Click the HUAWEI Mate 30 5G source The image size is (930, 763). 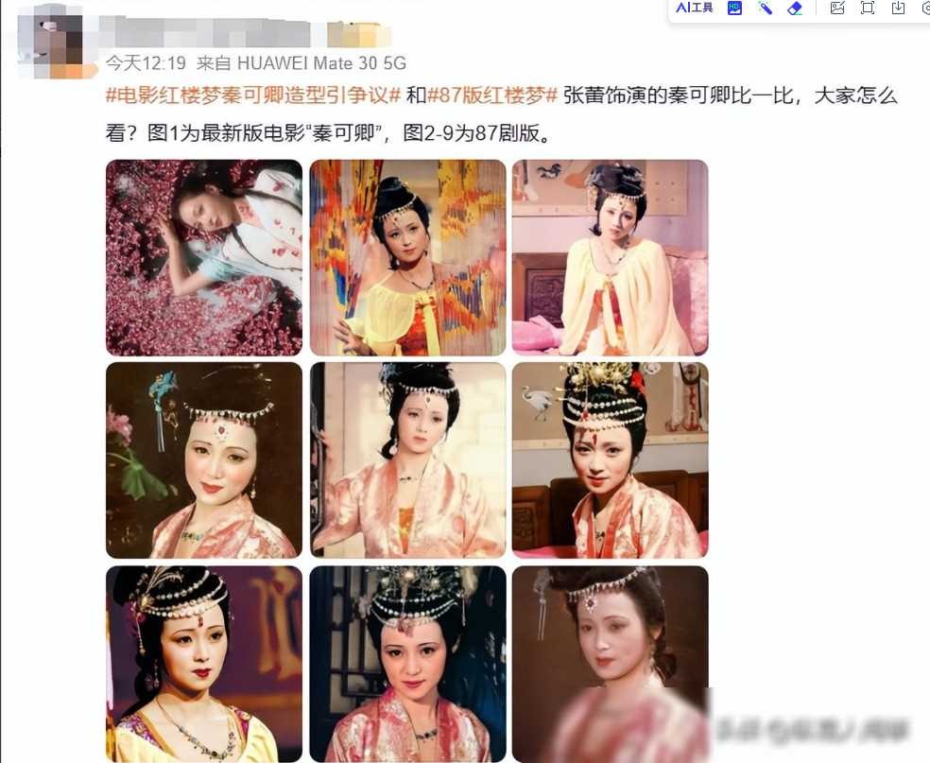[x=321, y=63]
